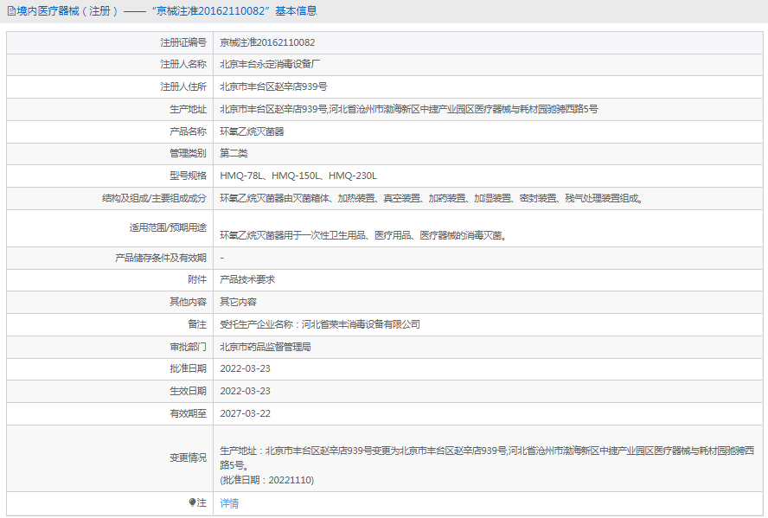This screenshot has width=768, height=518.
Task: Select product name 环氧乙烷灭菌器
Action: coord(252,131)
